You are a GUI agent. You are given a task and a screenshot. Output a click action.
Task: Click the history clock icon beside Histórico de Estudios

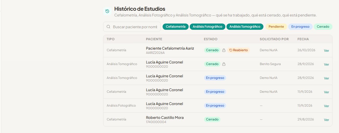(107, 11)
